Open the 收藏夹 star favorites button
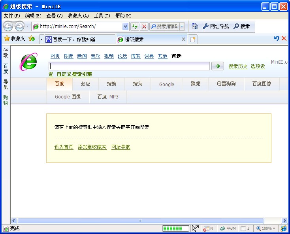The height and width of the screenshot is (234, 290). 15,38
